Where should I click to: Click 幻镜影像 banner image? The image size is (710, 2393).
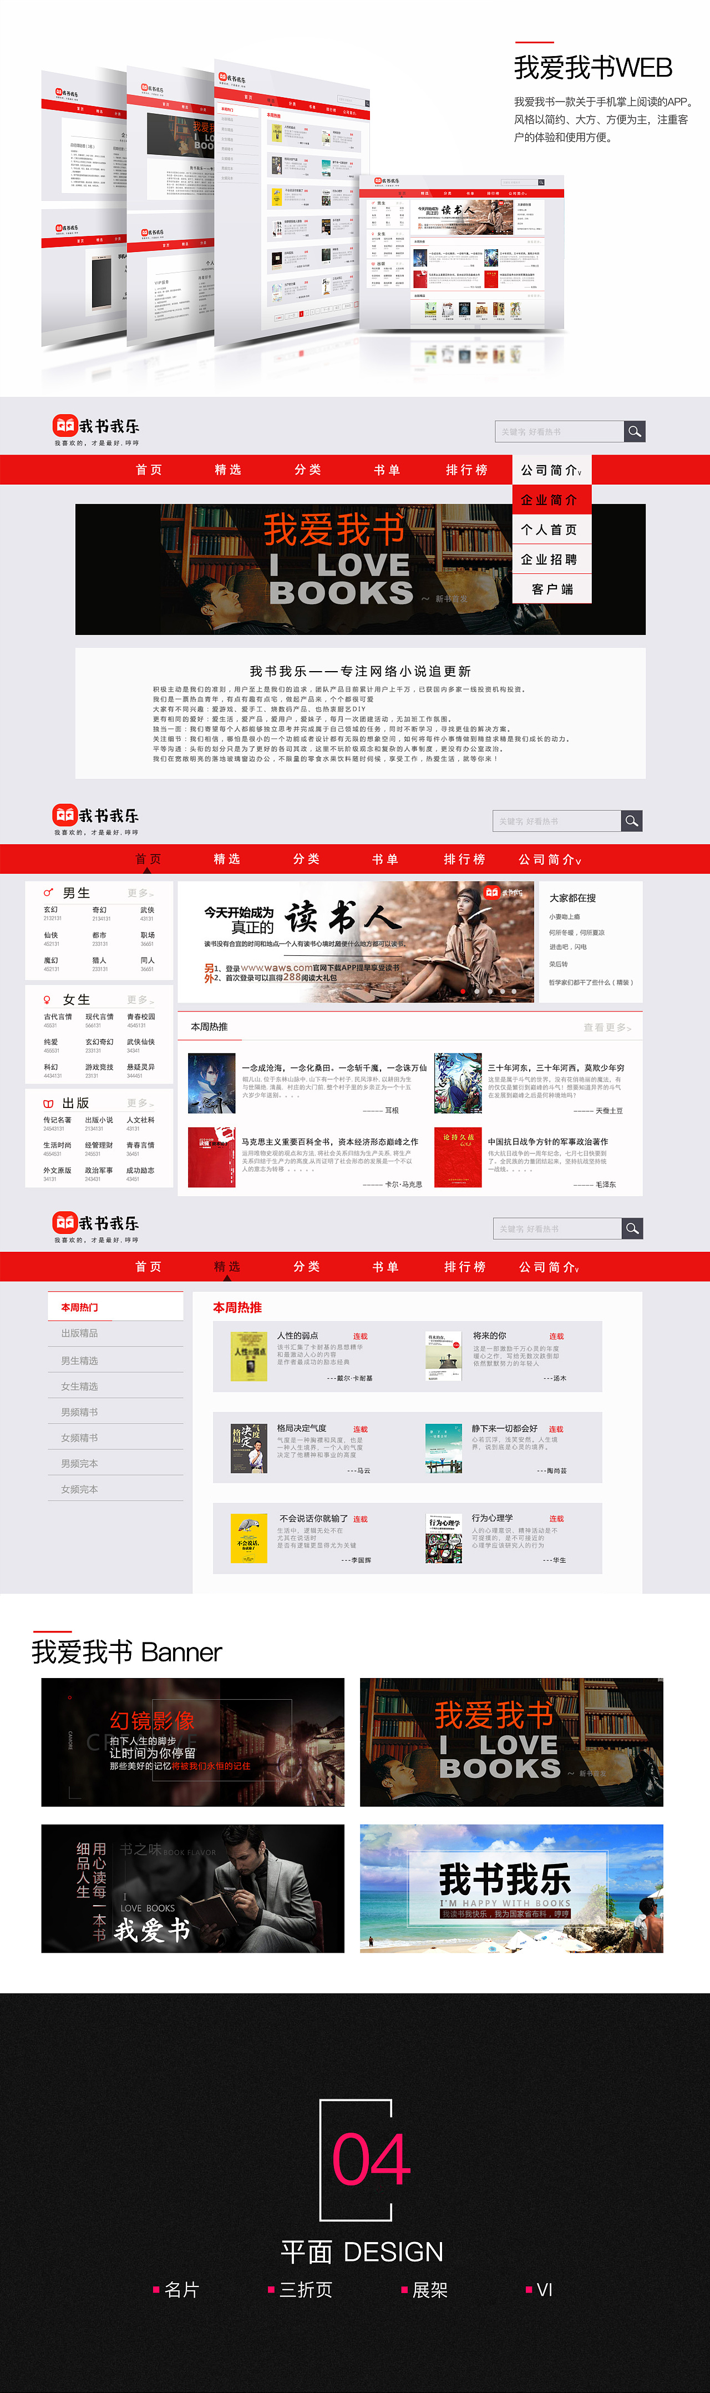(193, 1742)
